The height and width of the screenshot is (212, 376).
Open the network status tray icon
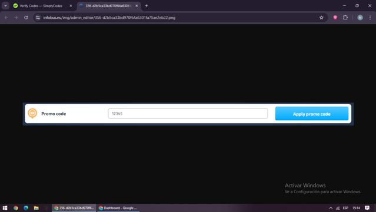(338, 208)
